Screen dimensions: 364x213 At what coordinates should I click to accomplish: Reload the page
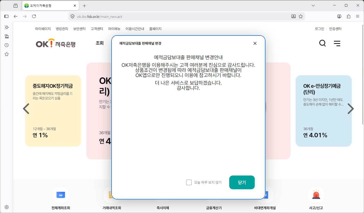[34, 16]
